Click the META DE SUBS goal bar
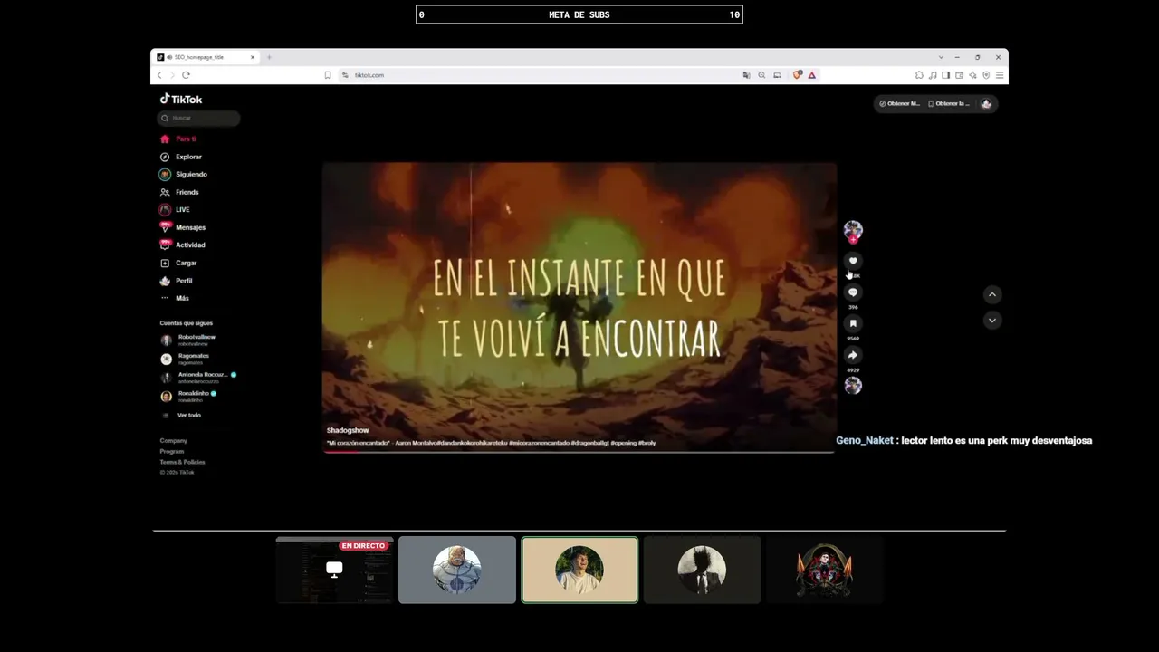 coord(579,14)
